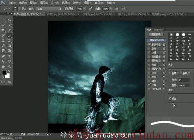Toggle pressure for size icon

[124, 9]
